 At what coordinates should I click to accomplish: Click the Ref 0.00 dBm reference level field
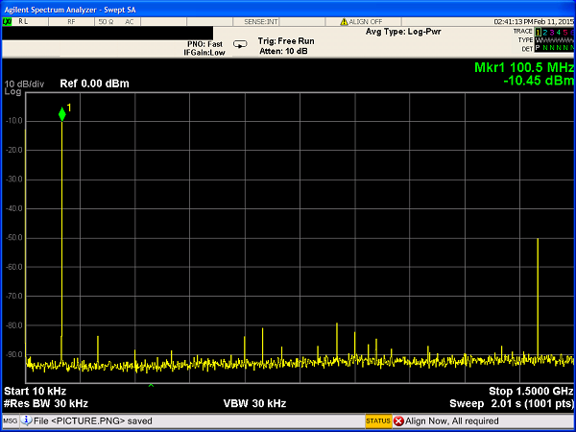coord(94,84)
